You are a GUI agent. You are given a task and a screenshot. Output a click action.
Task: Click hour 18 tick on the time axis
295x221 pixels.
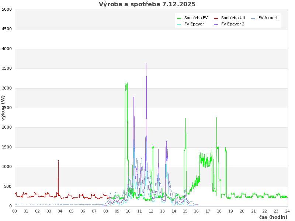coord(219,211)
